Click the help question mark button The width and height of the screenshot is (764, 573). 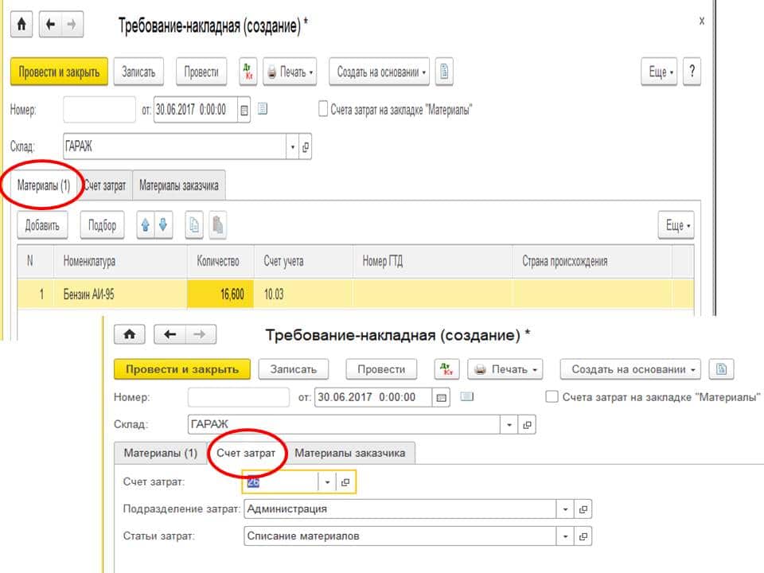(x=692, y=72)
